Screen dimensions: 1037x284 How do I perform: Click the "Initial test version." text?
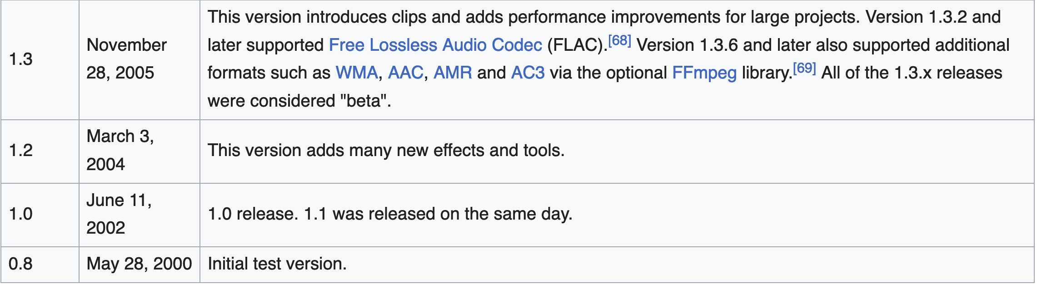277,264
